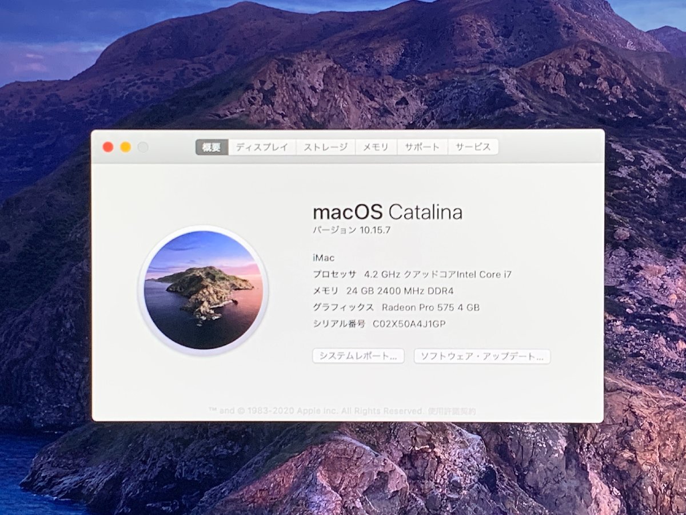Click the iMac model name text
Image resolution: width=686 pixels, height=515 pixels.
[324, 258]
